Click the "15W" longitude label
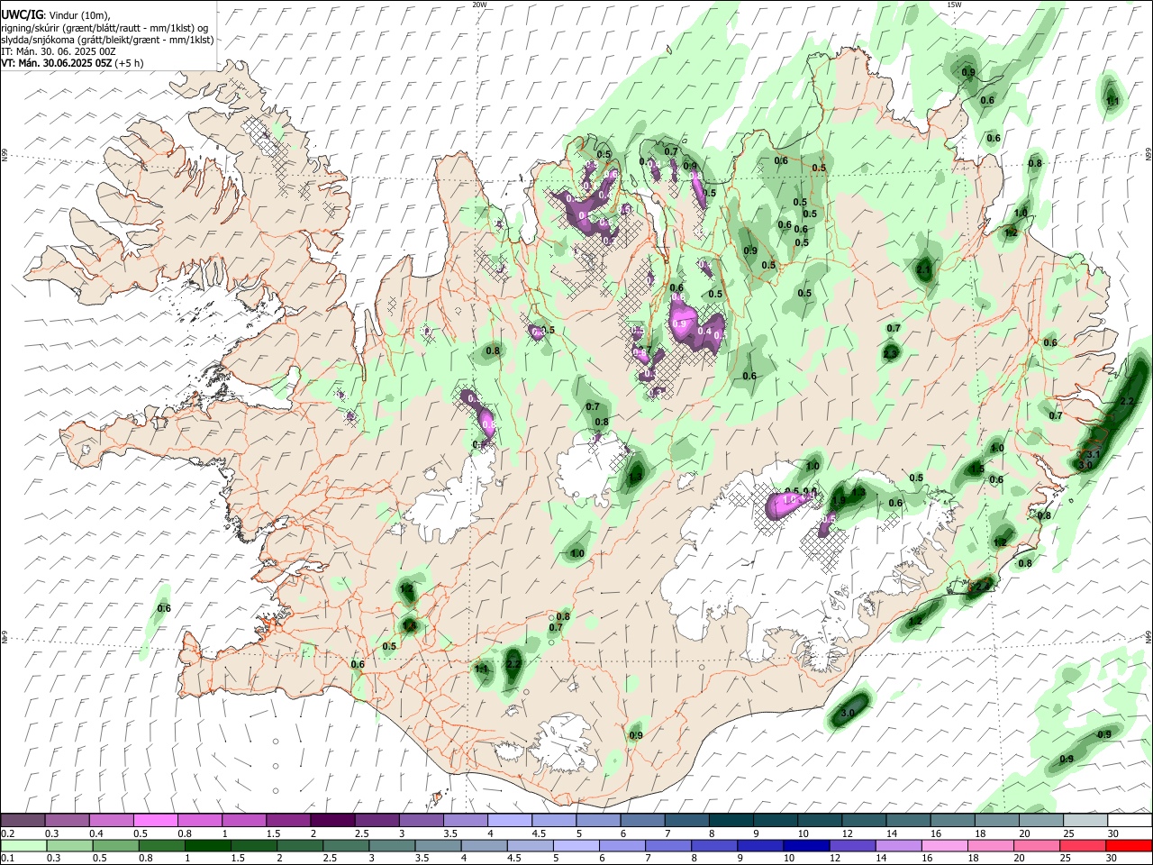Viewport: 1153px width, 865px height. 954,5
